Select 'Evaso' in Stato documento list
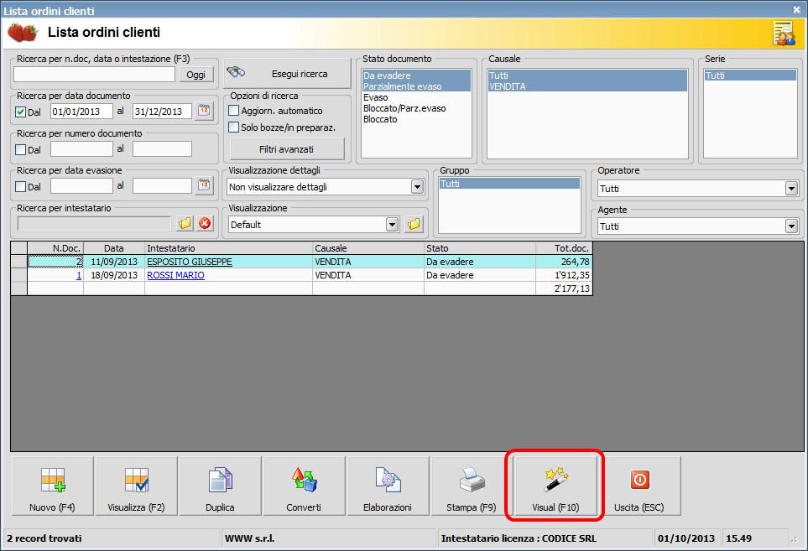The width and height of the screenshot is (808, 551). click(x=416, y=97)
